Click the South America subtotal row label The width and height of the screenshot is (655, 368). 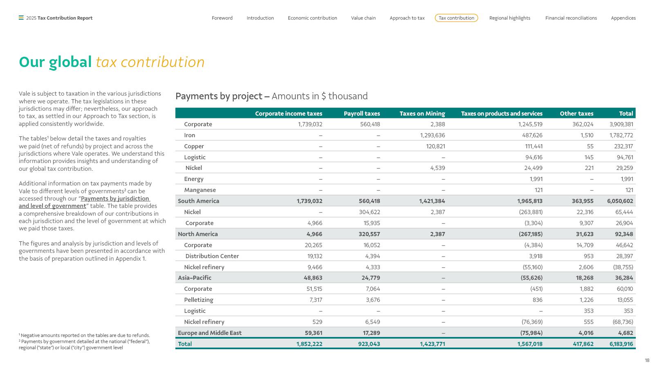tap(198, 201)
